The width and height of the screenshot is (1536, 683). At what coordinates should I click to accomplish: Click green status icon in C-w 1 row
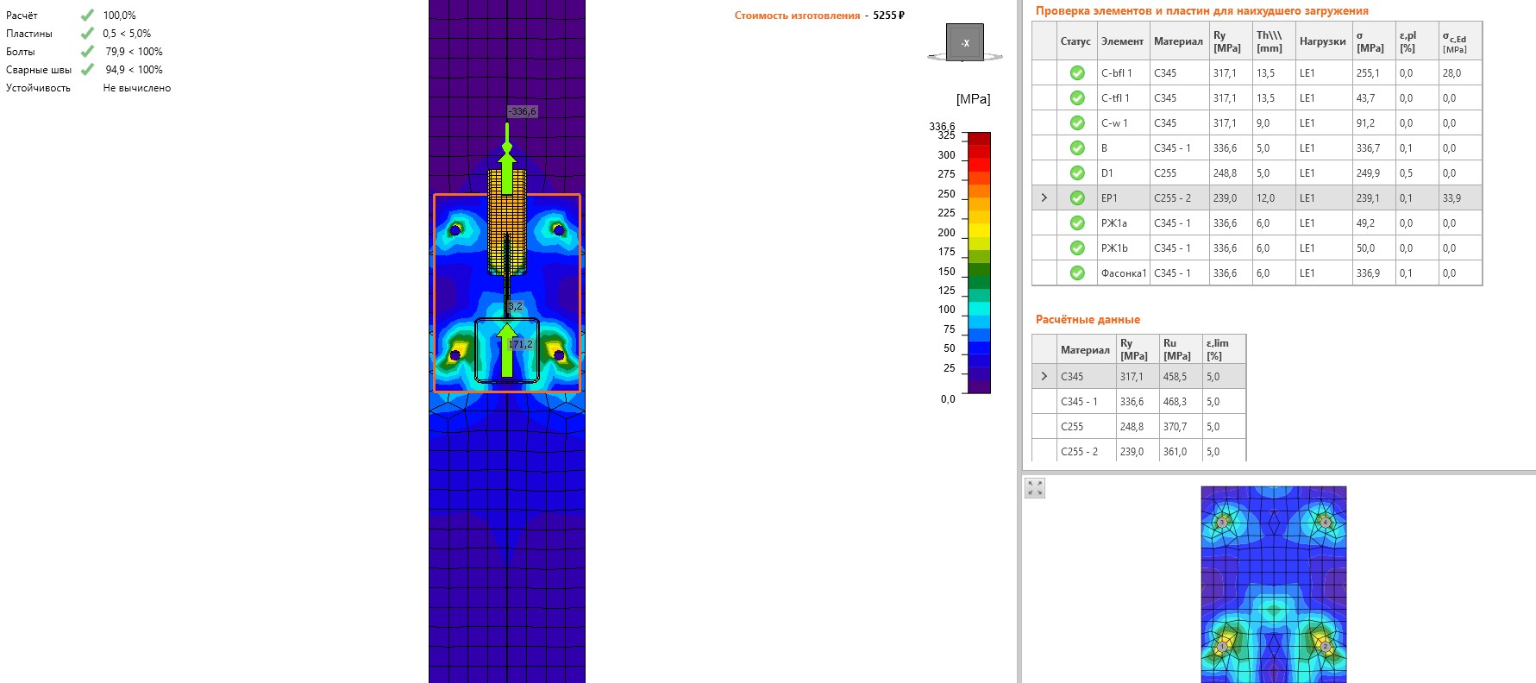pos(1077,123)
